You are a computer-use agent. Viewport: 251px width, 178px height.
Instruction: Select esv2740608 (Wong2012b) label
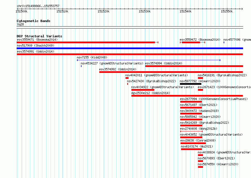click(199, 129)
